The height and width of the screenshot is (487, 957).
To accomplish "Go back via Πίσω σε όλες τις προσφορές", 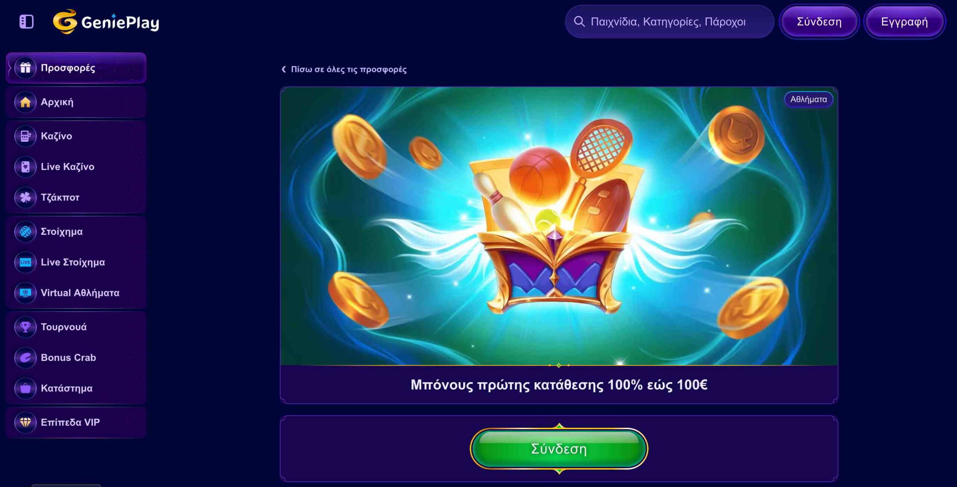I will (344, 69).
